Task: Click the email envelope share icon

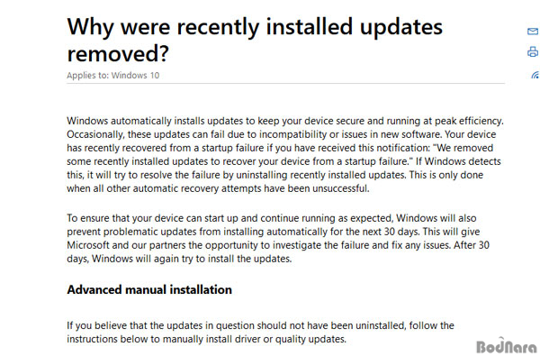Action: pyautogui.click(x=533, y=32)
